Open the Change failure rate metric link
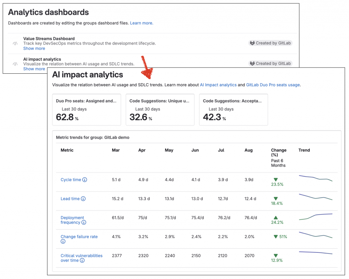349x279 pixels. 79,237
